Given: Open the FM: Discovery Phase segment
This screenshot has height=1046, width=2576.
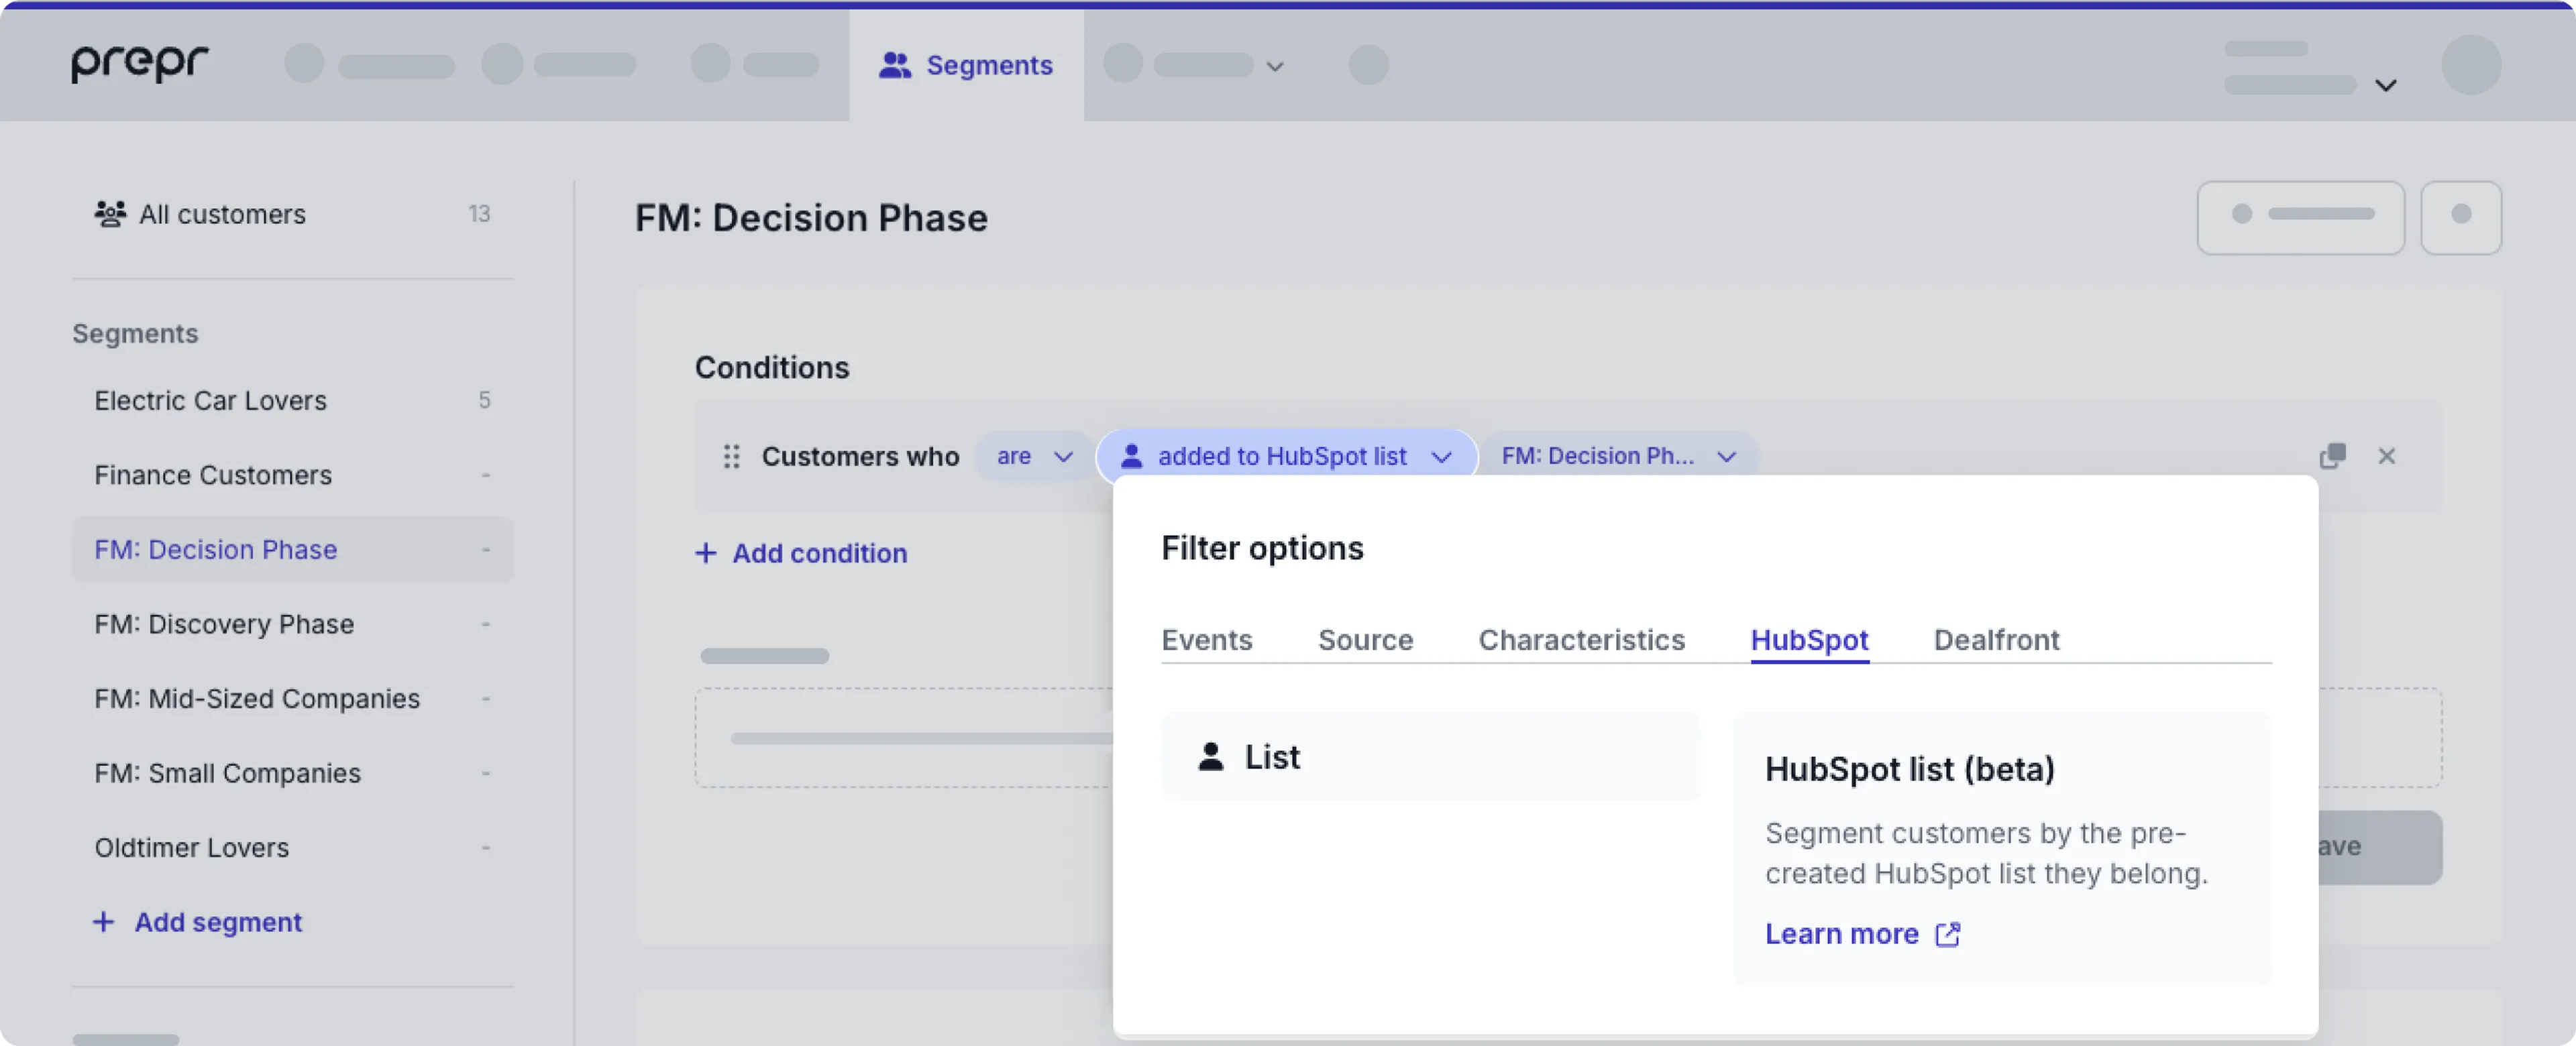Looking at the screenshot, I should pyautogui.click(x=292, y=624).
